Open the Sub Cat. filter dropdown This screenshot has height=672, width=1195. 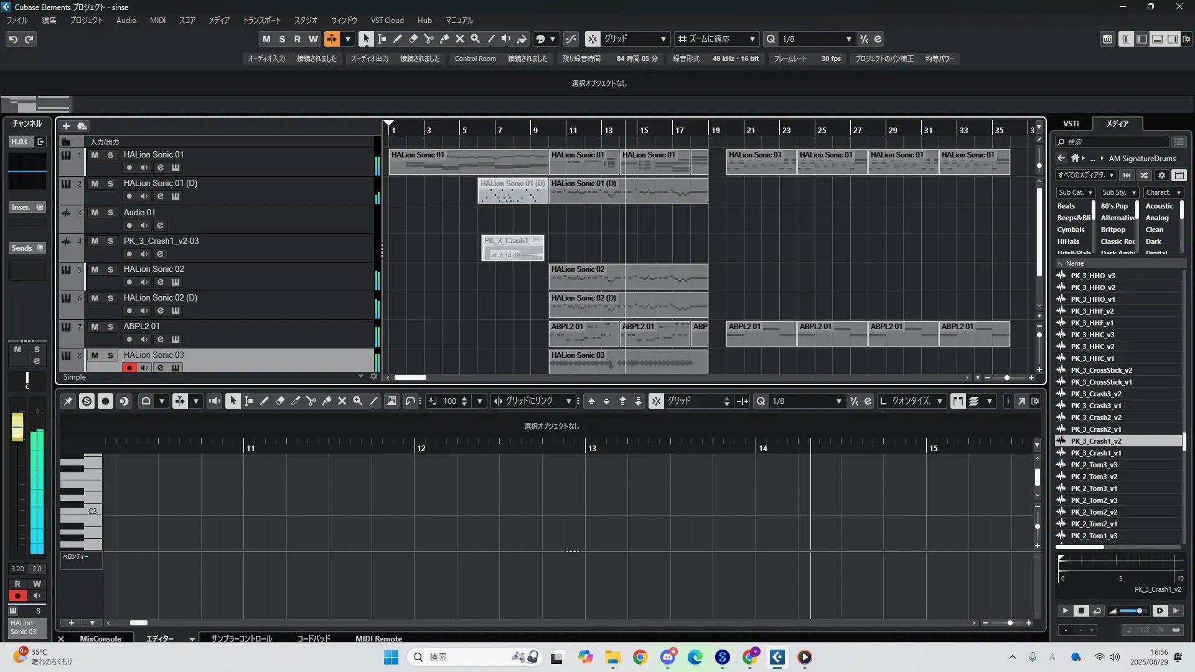click(x=1075, y=193)
